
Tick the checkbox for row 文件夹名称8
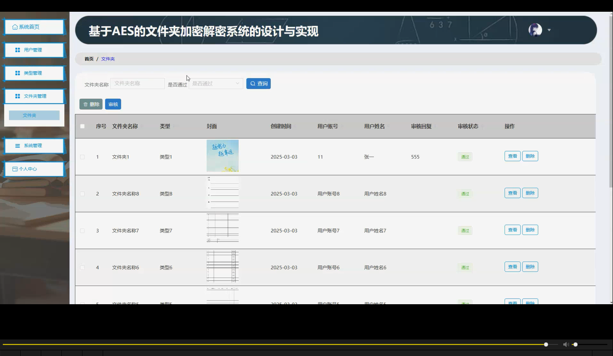82,194
